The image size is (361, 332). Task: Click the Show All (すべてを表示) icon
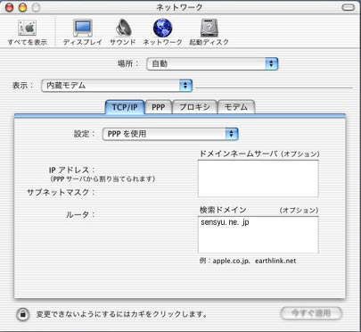[28, 29]
